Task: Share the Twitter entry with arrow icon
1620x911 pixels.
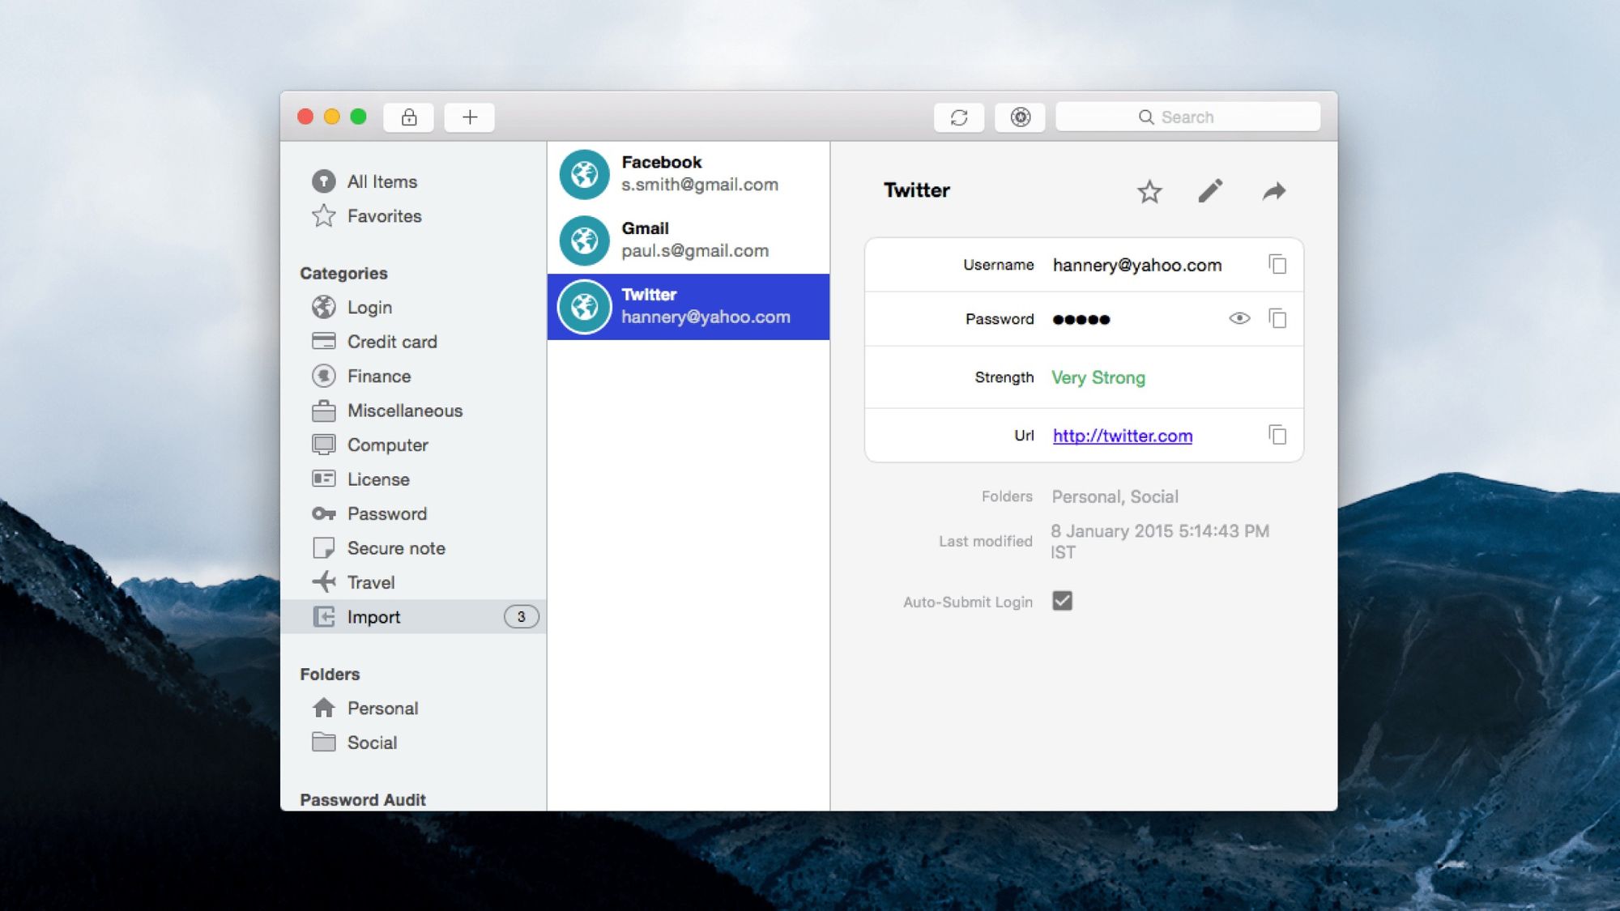Action: pyautogui.click(x=1274, y=191)
